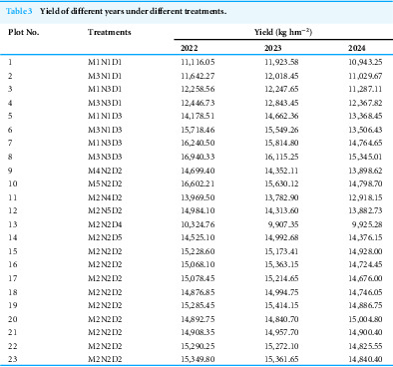This screenshot has width=393, height=367.
Task: Select the M4N2D2 treatment cell
Action: click(105, 171)
